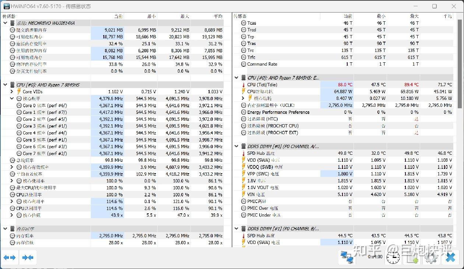Click the circle icon of Command Rate row

(x=243, y=64)
